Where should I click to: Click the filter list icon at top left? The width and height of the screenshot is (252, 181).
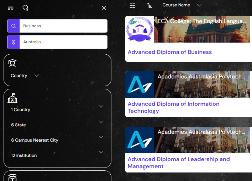(x=11, y=8)
